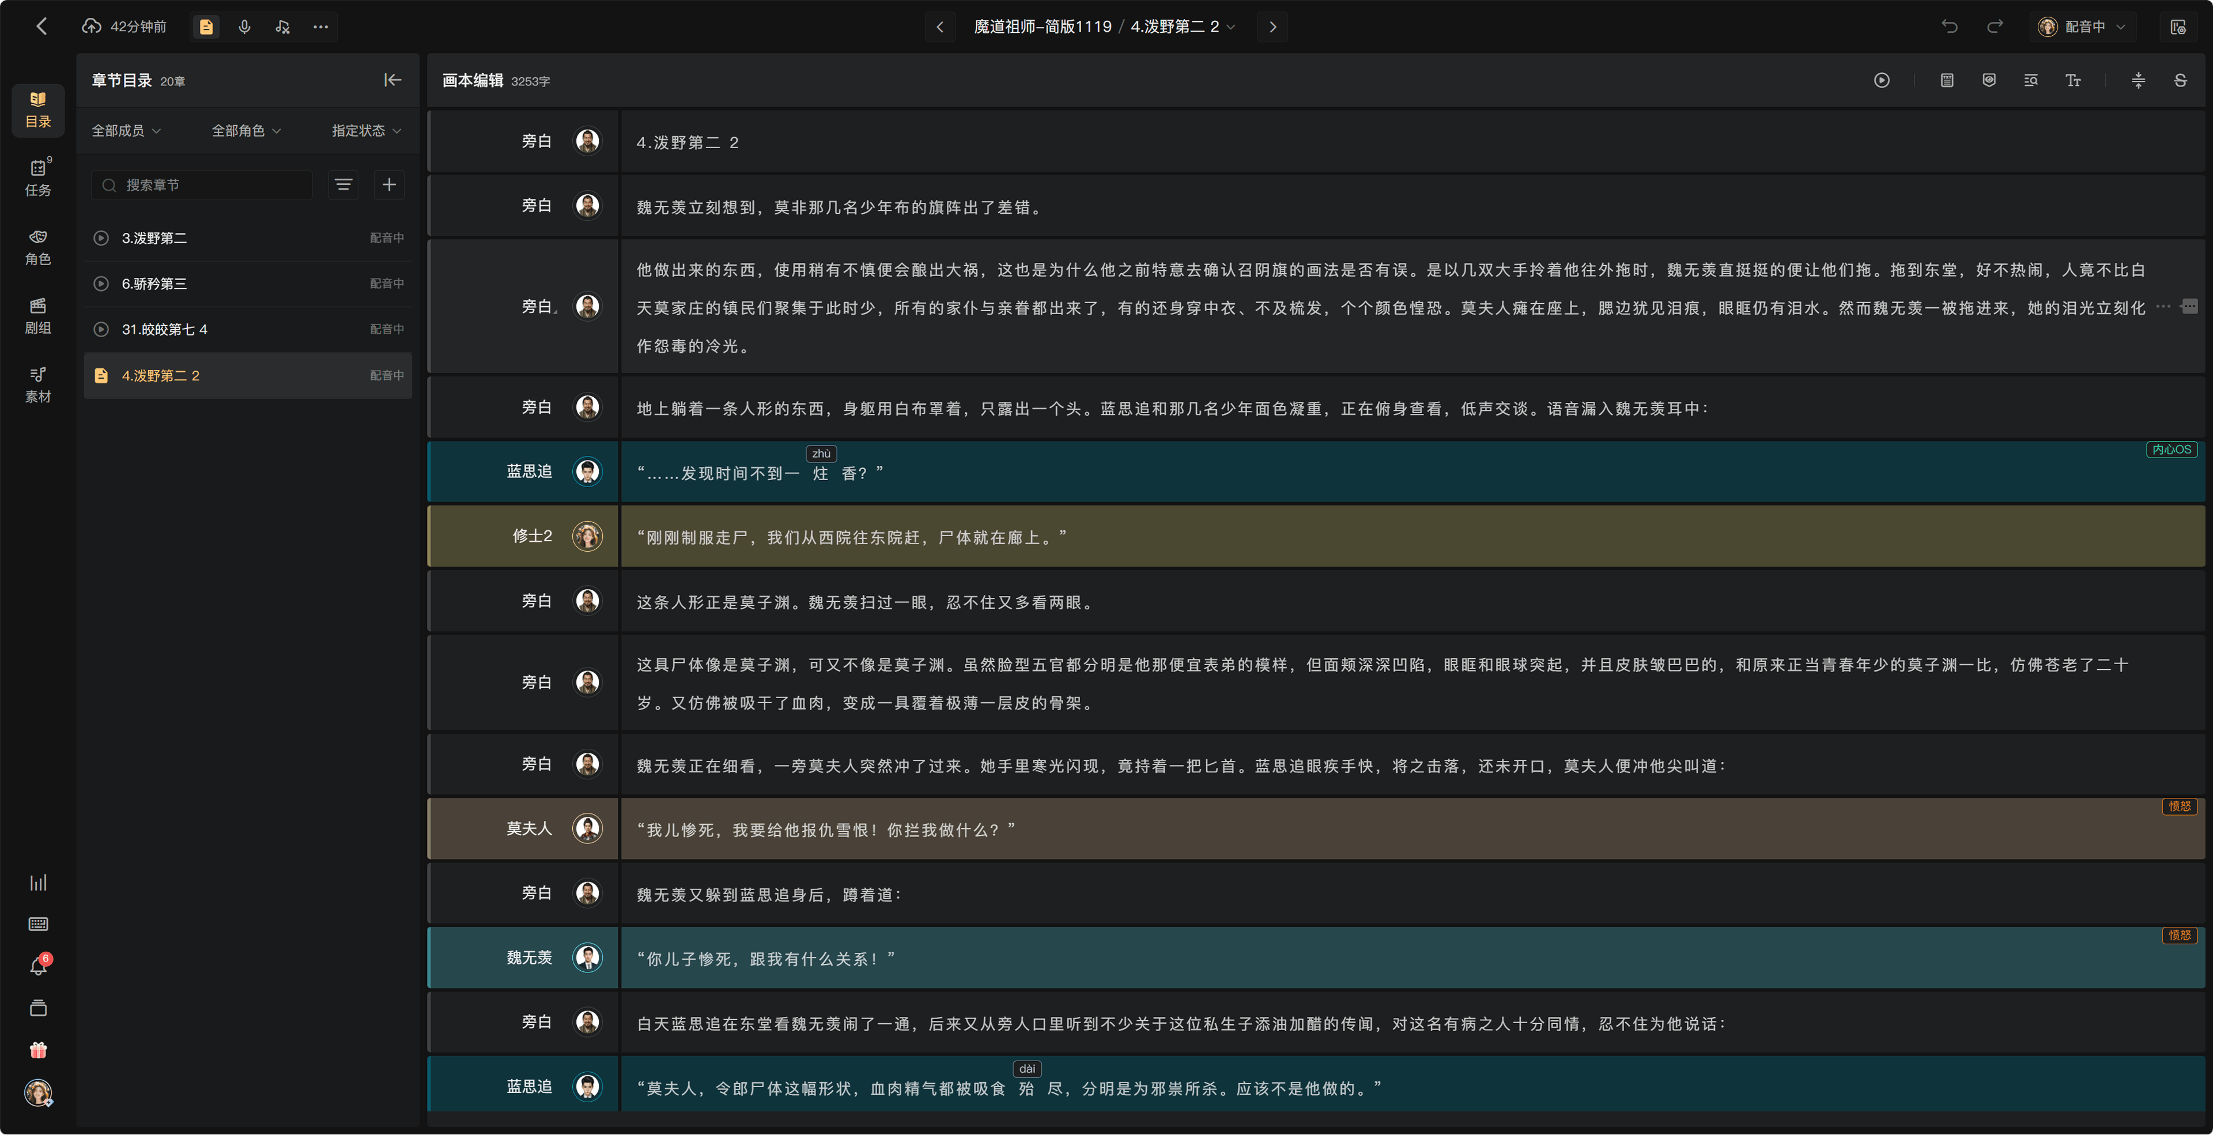Click the undo button
Image resolution: width=2213 pixels, height=1135 pixels.
coord(1949,27)
